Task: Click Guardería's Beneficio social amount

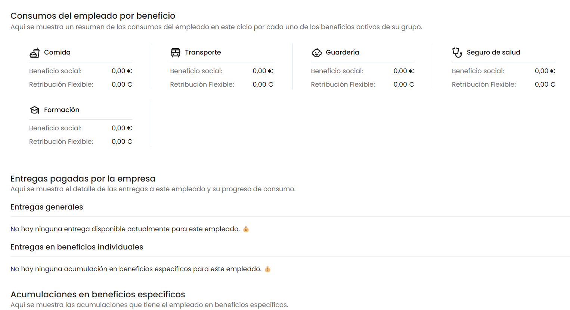Action: tap(403, 71)
